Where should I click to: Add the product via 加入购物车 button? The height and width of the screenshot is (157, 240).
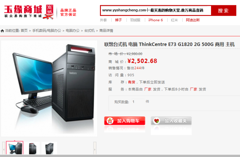point(125,121)
